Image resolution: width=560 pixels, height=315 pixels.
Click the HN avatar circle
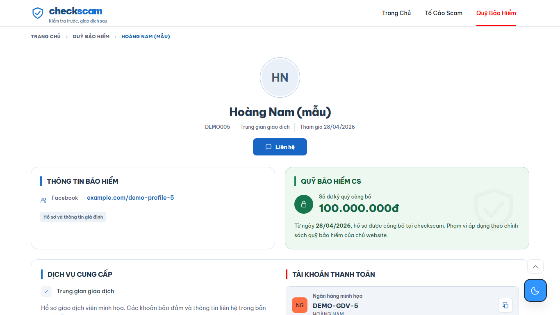click(x=280, y=78)
